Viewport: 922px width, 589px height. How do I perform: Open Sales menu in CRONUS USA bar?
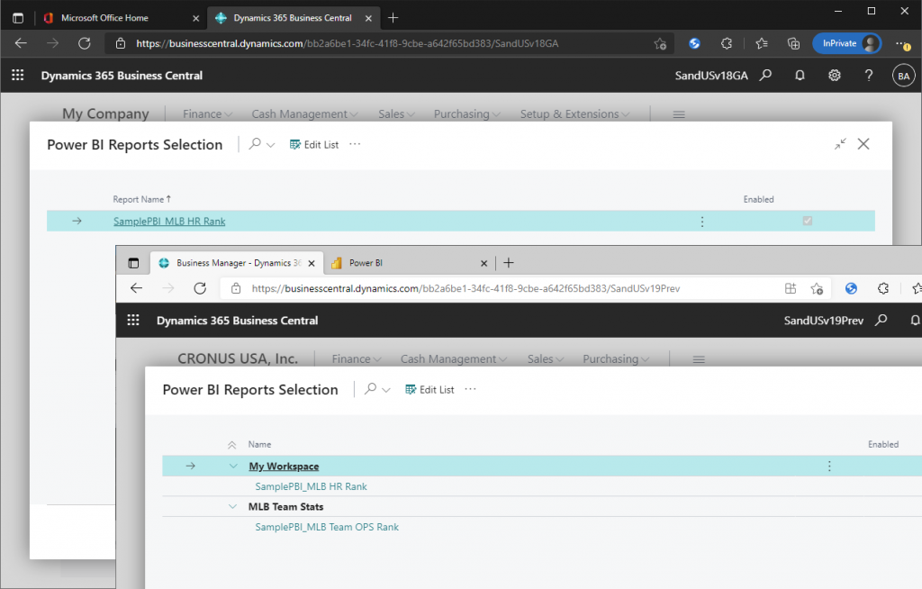pyautogui.click(x=546, y=359)
